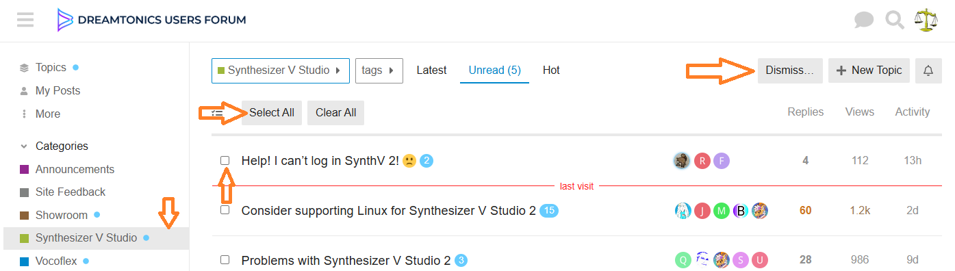This screenshot has height=271, width=955.
Task: Click the notification bell button
Action: 928,70
